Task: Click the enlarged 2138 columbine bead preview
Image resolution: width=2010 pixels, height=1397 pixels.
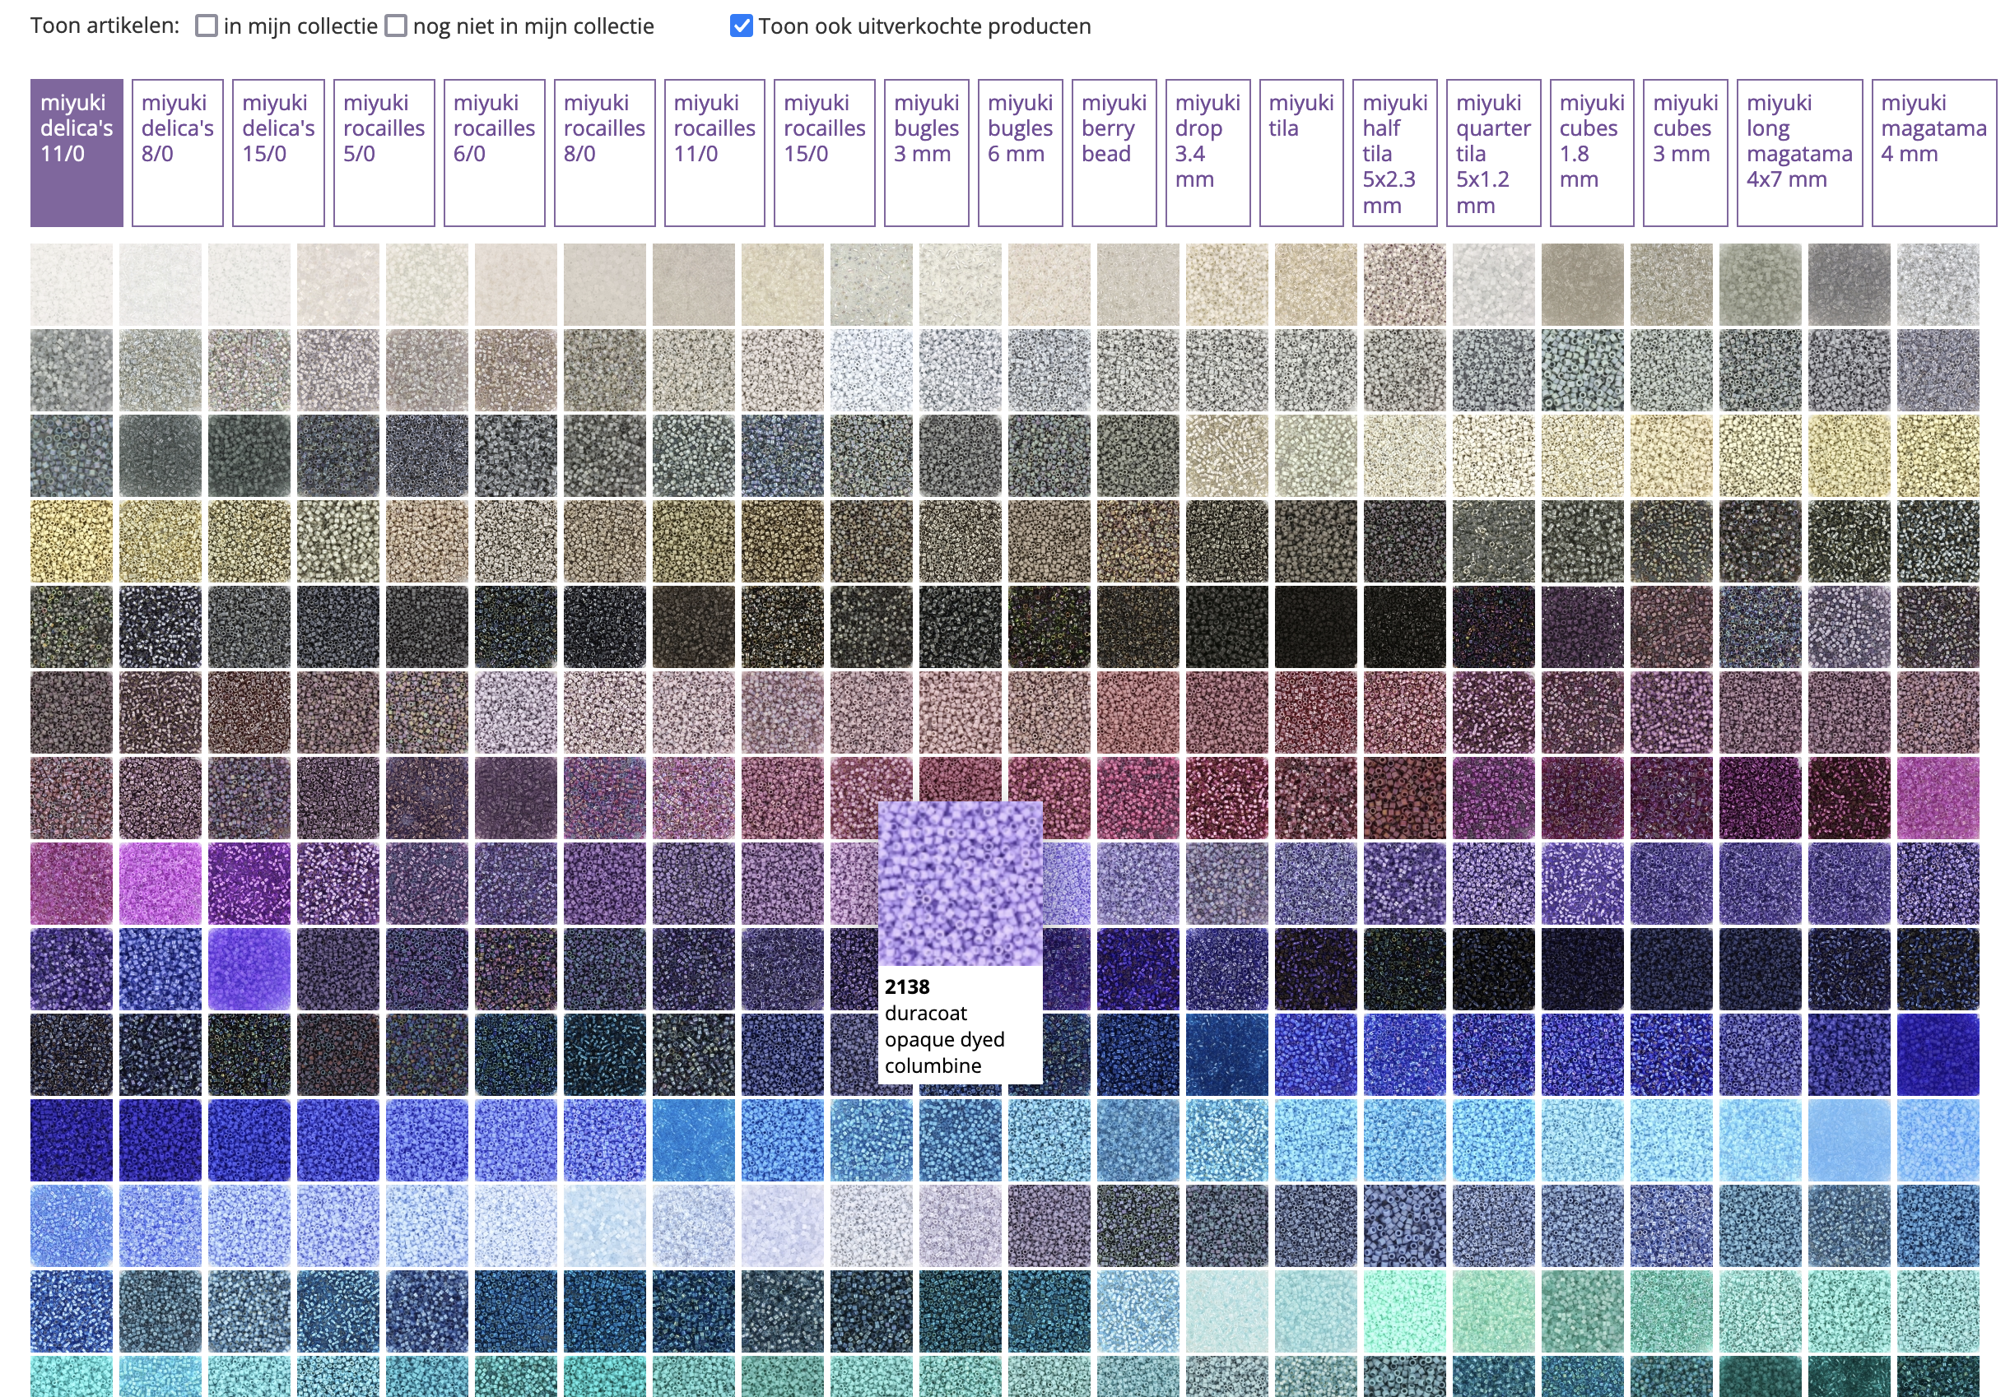Action: tap(961, 883)
